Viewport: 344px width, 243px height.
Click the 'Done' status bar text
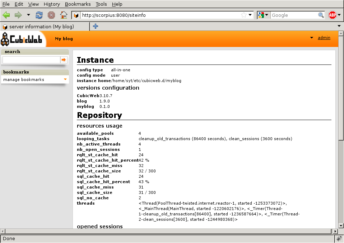point(9,238)
